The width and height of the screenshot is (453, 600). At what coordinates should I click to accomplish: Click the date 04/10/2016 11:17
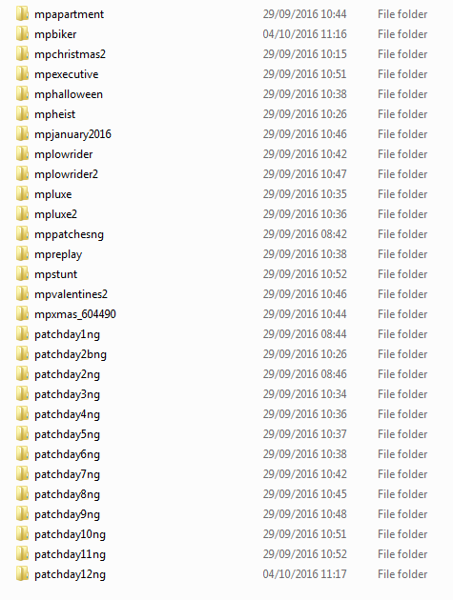coord(304,574)
